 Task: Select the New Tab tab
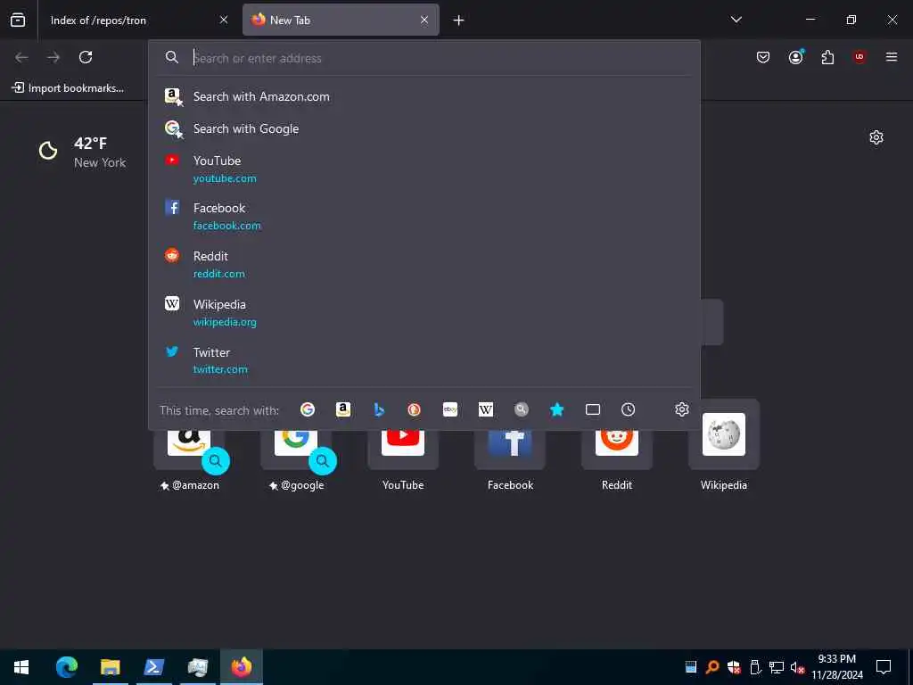341,20
